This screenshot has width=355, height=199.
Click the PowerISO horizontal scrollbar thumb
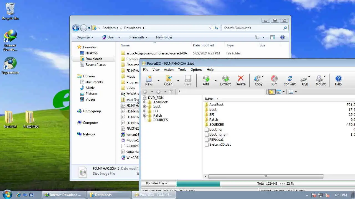pyautogui.click(x=265, y=176)
